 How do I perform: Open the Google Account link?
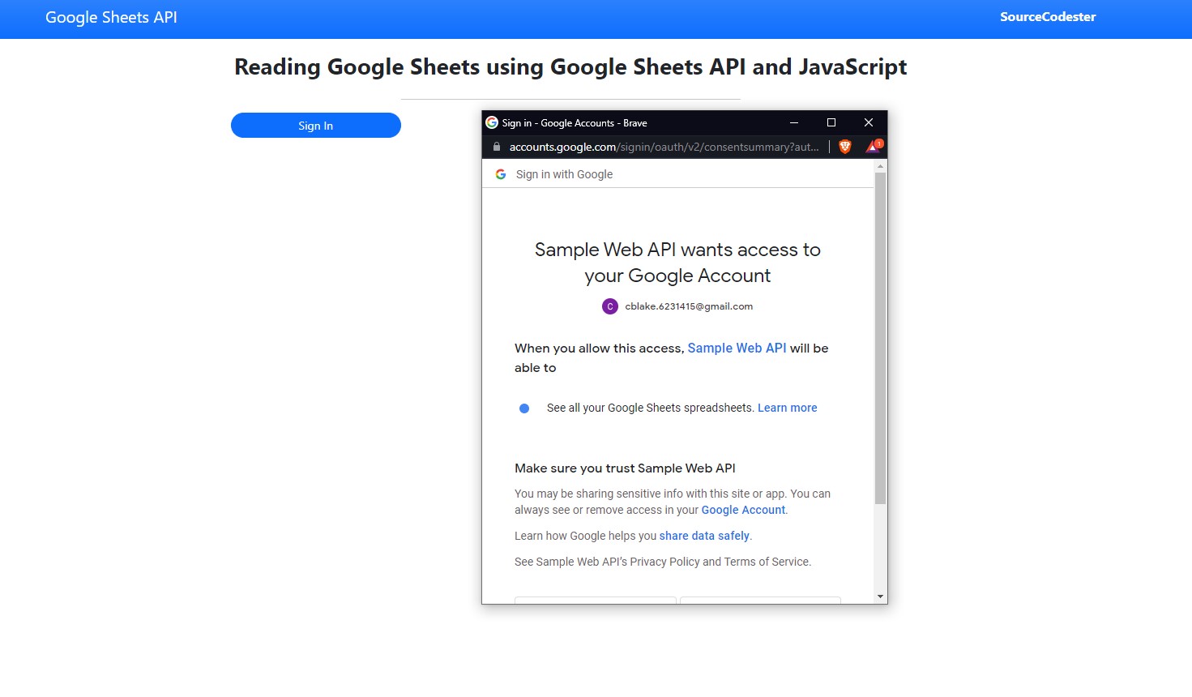[x=743, y=510]
